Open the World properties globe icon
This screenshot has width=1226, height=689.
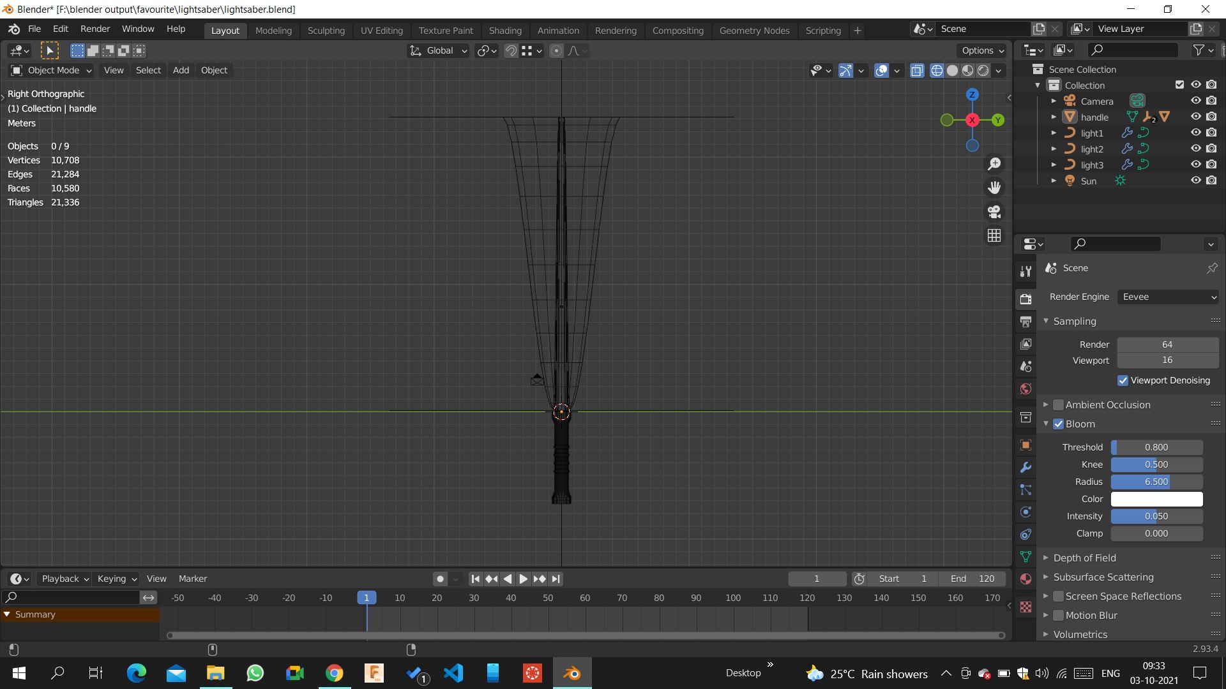coord(1025,389)
